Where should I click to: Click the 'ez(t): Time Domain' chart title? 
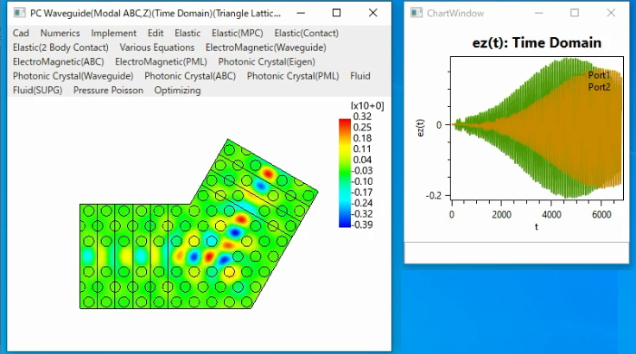(537, 42)
